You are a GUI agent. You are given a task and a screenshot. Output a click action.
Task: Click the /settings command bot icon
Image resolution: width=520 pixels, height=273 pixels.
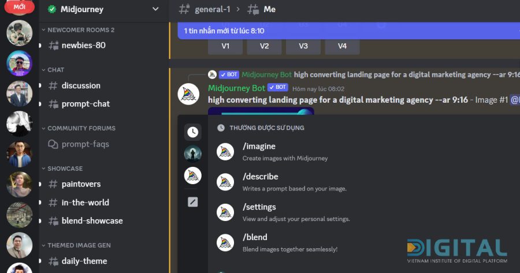225,212
